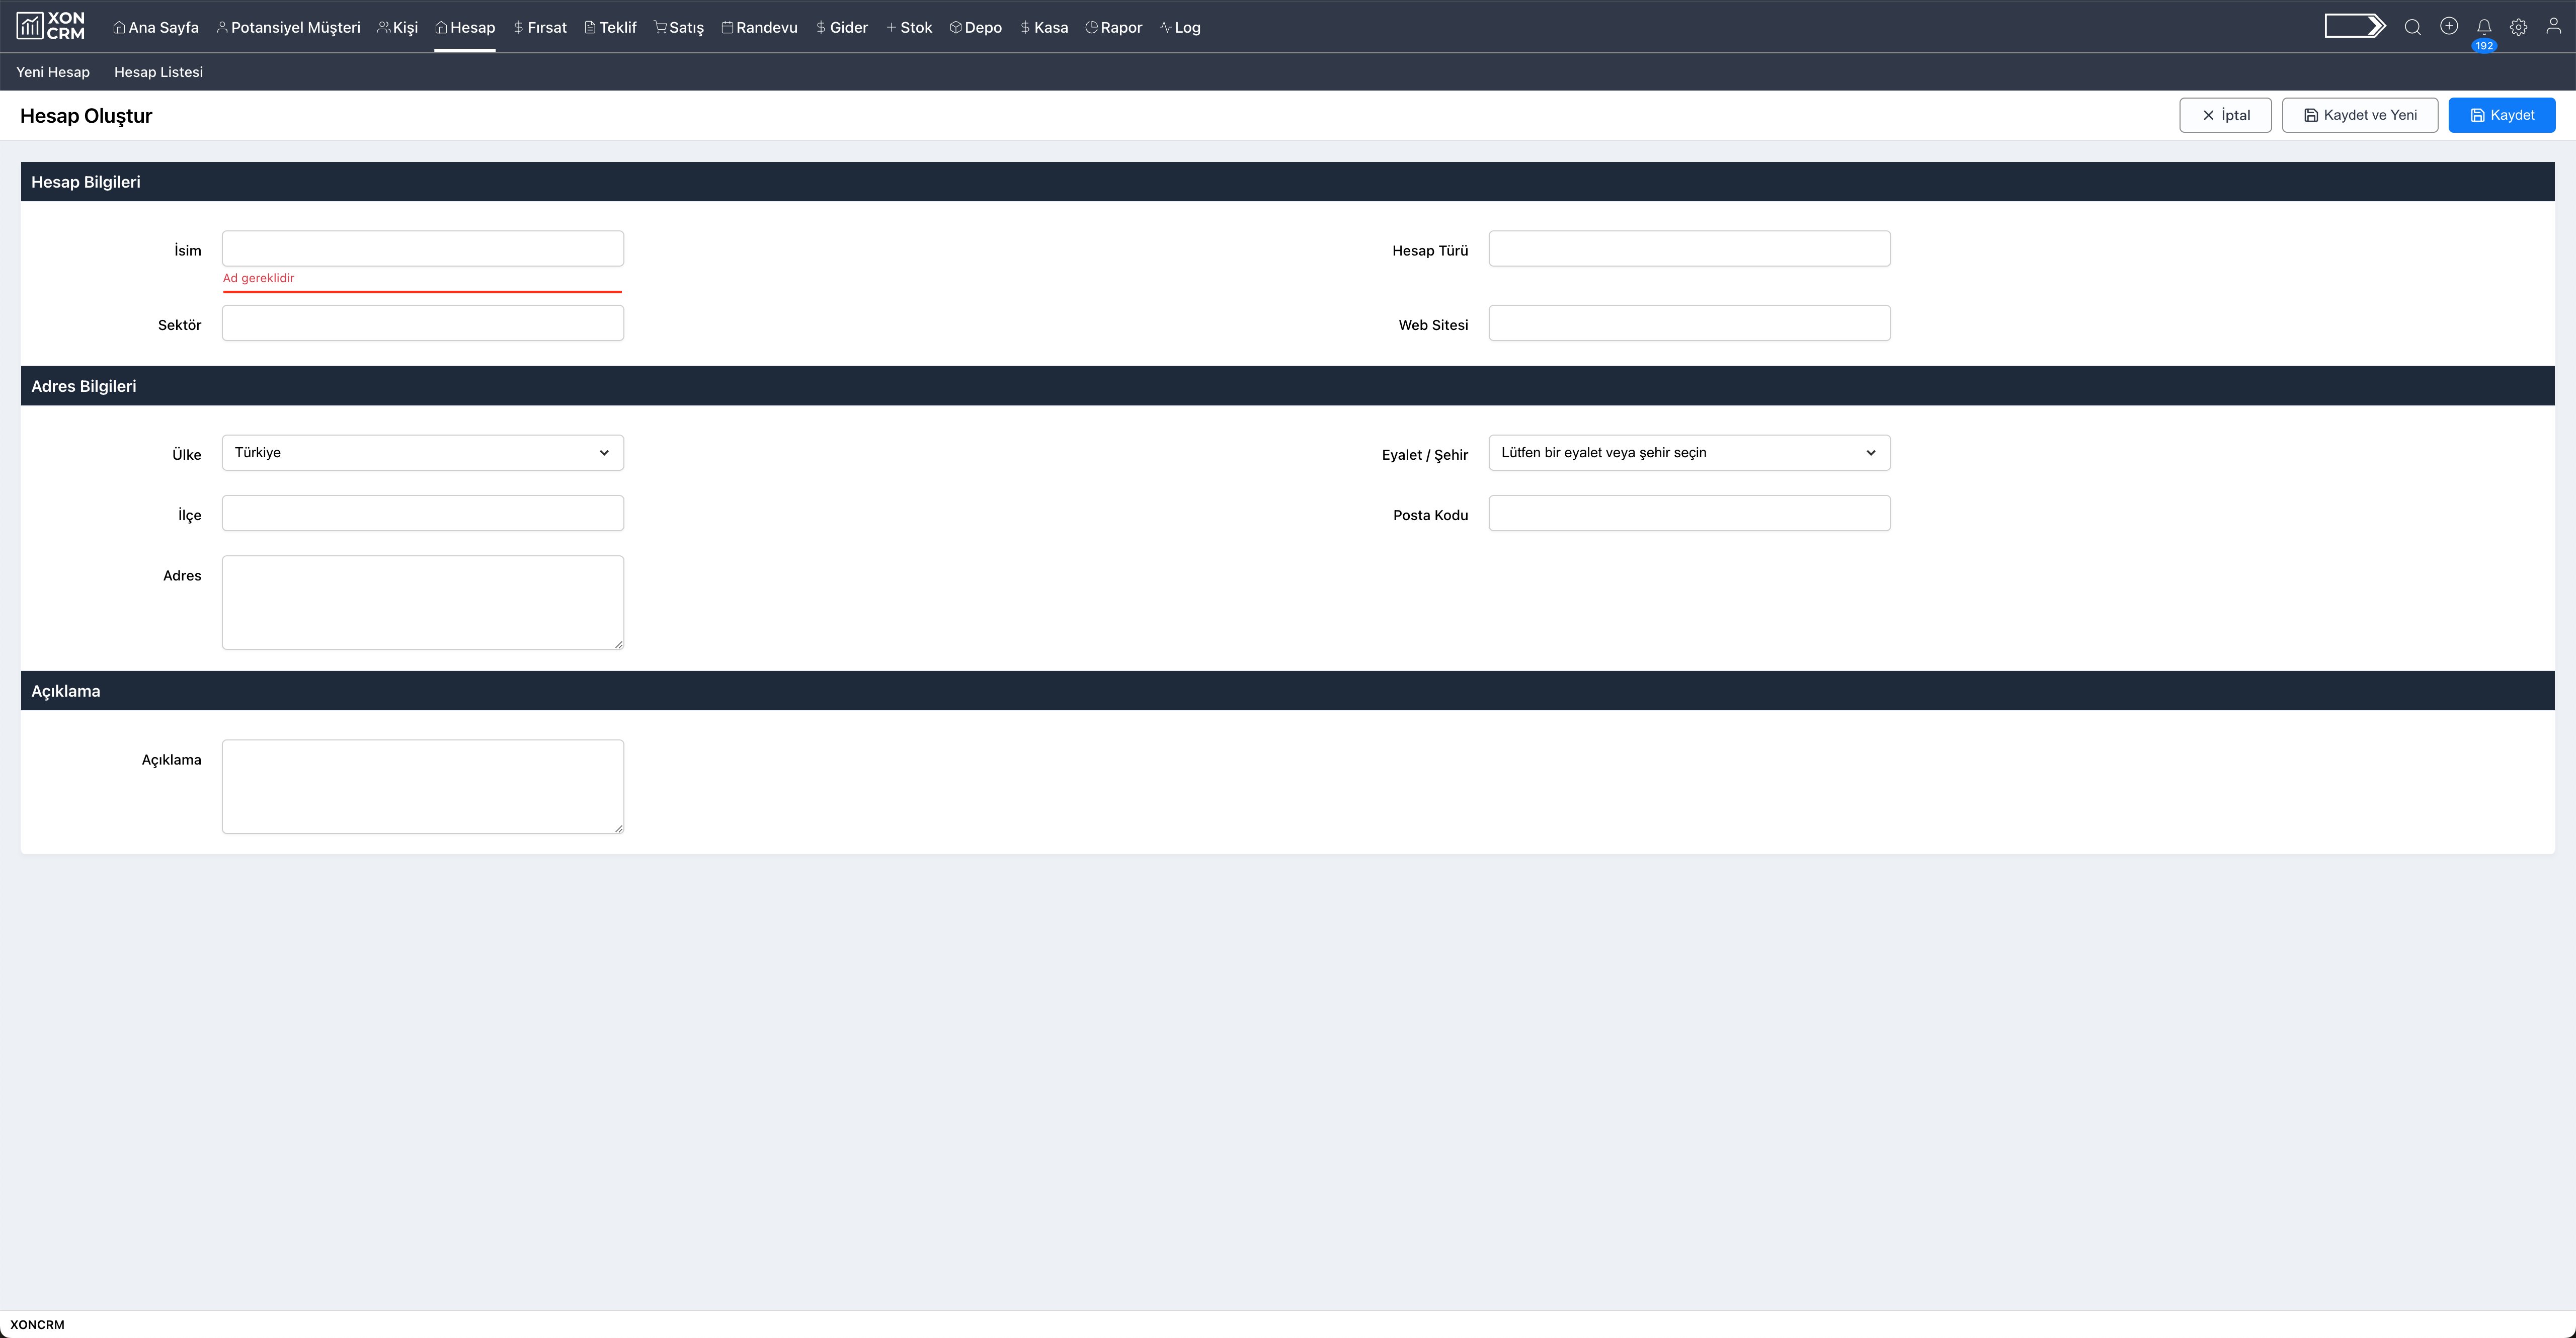Focus the Sektör input field
The image size is (2576, 1338).
pos(423,323)
